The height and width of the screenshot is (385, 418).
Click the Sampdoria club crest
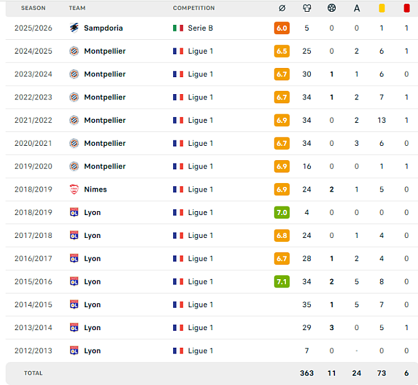tap(74, 28)
